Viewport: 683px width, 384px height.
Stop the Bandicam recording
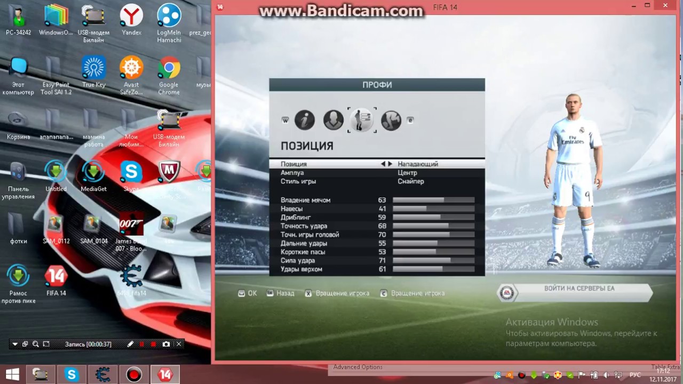click(x=154, y=344)
